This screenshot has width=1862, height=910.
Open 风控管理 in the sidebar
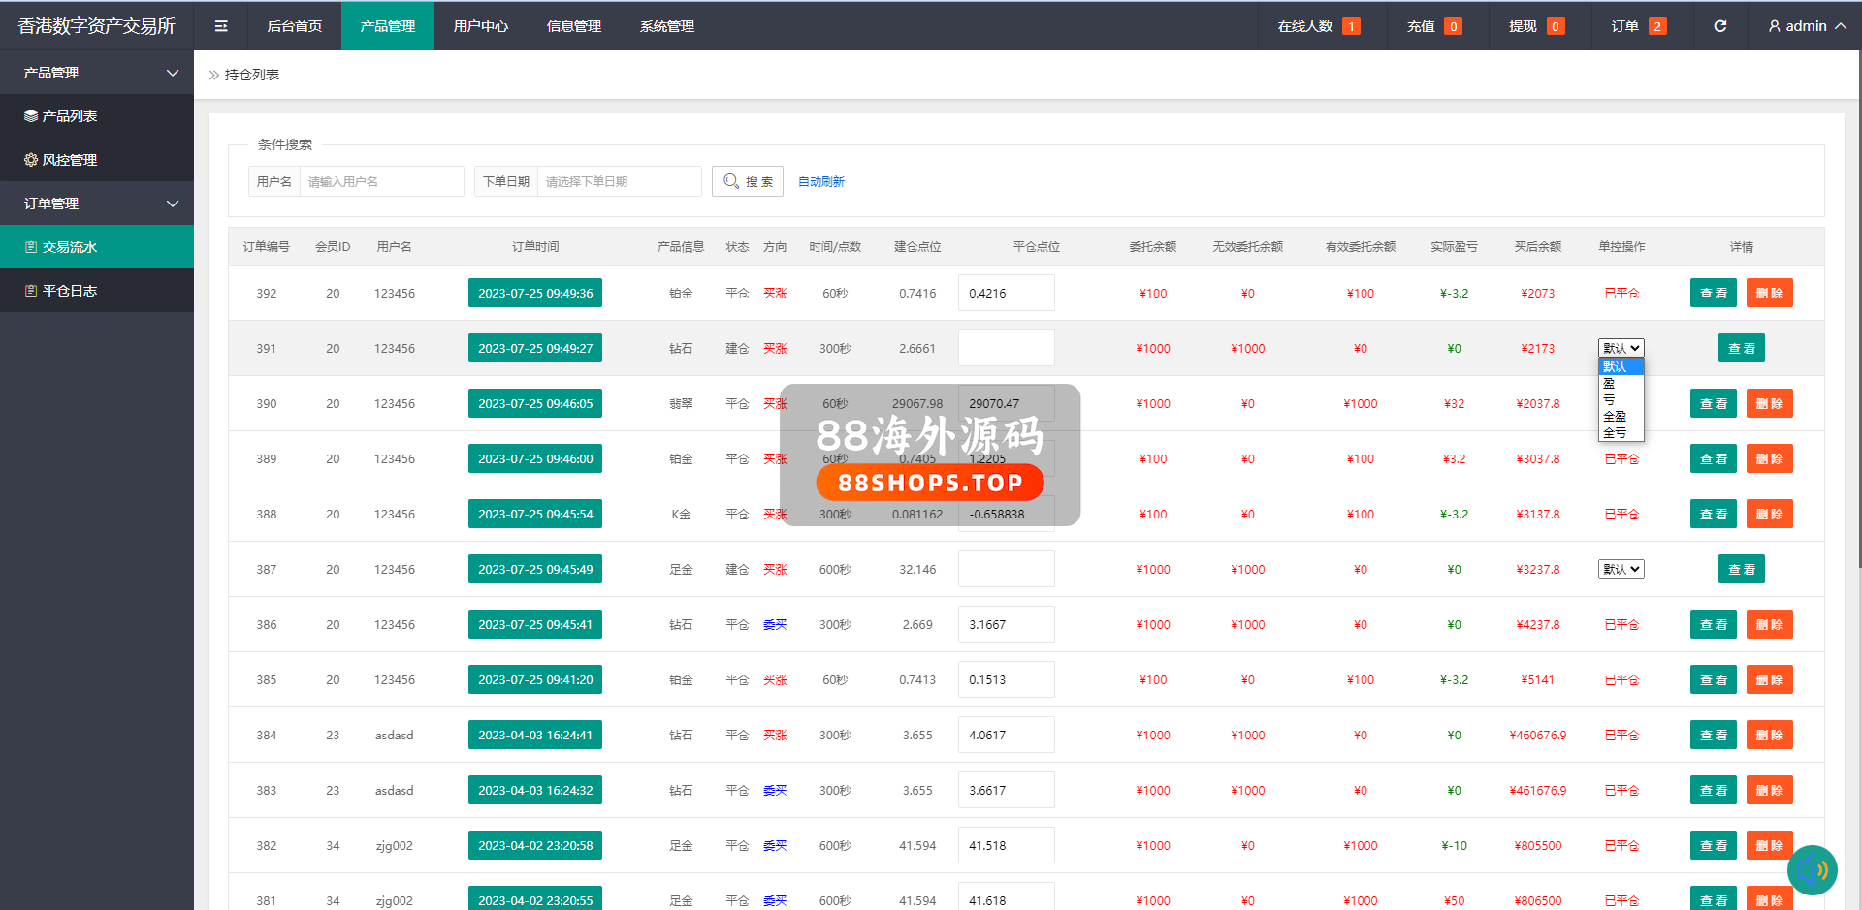(69, 160)
